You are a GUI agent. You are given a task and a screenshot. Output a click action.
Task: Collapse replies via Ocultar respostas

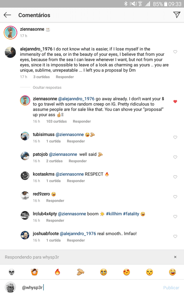[x=47, y=88]
